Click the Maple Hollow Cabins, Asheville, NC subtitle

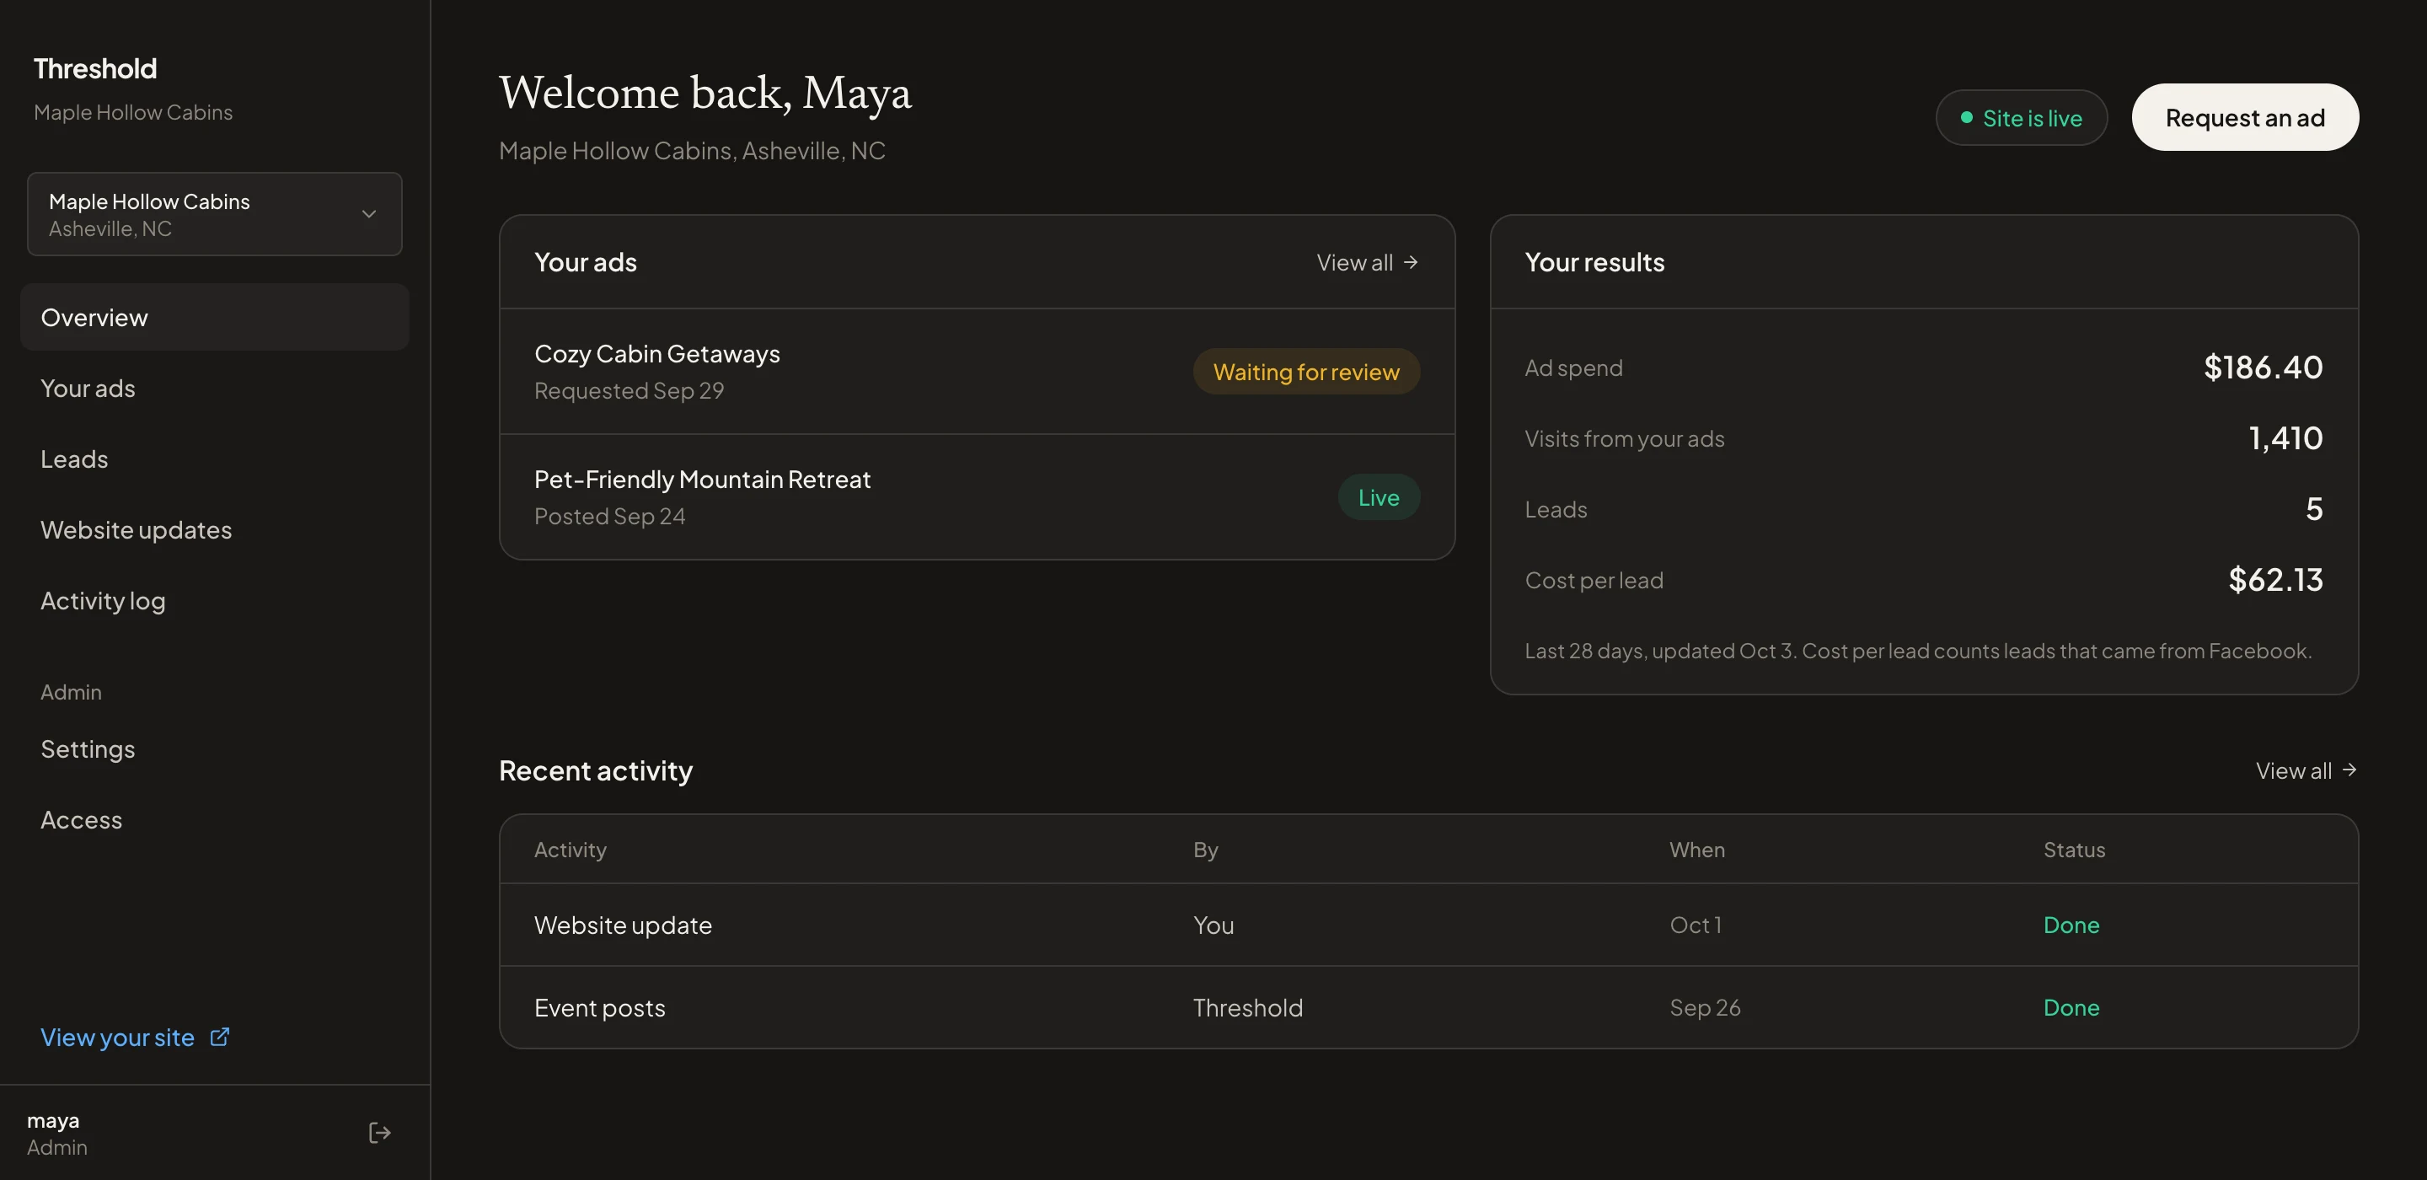pos(692,150)
